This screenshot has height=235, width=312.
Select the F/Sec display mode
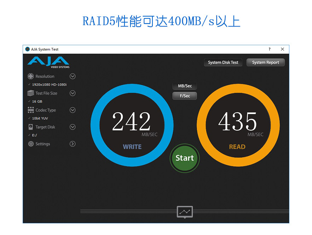pyautogui.click(x=185, y=96)
